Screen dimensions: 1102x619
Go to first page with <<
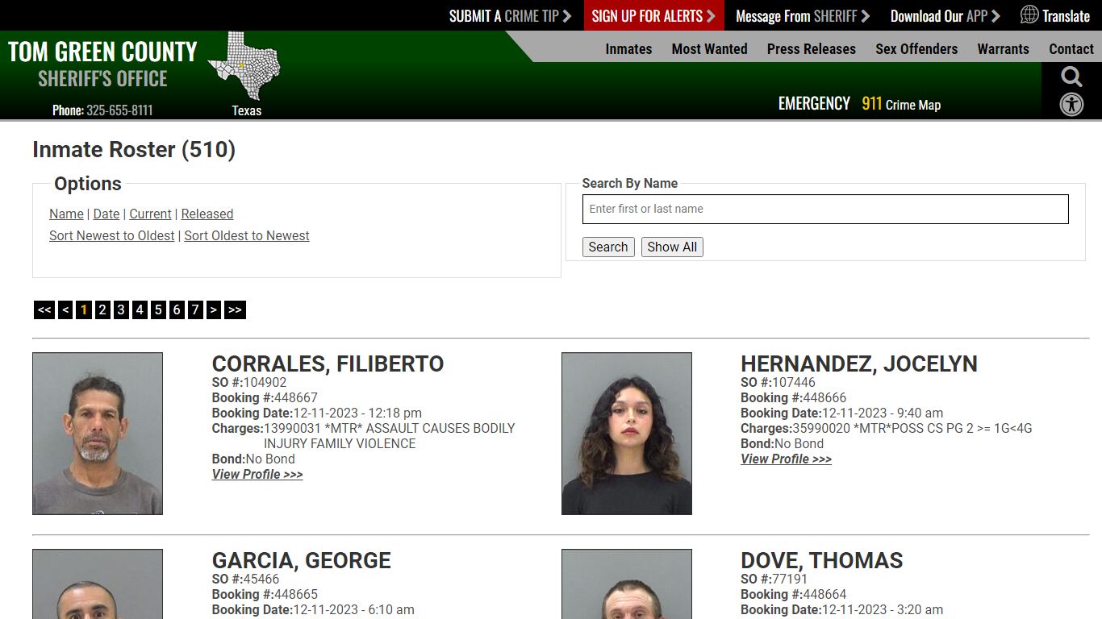point(44,309)
